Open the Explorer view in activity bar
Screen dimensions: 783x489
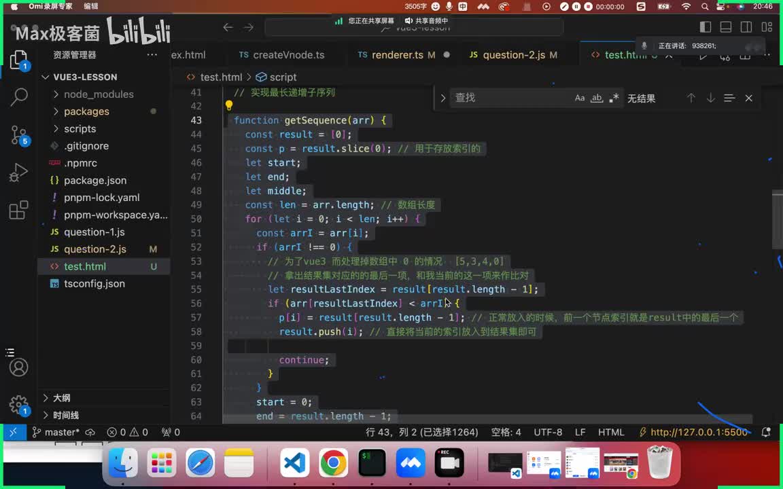(x=19, y=60)
